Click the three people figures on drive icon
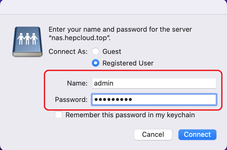Screen dimensions: 227x150 [27, 39]
